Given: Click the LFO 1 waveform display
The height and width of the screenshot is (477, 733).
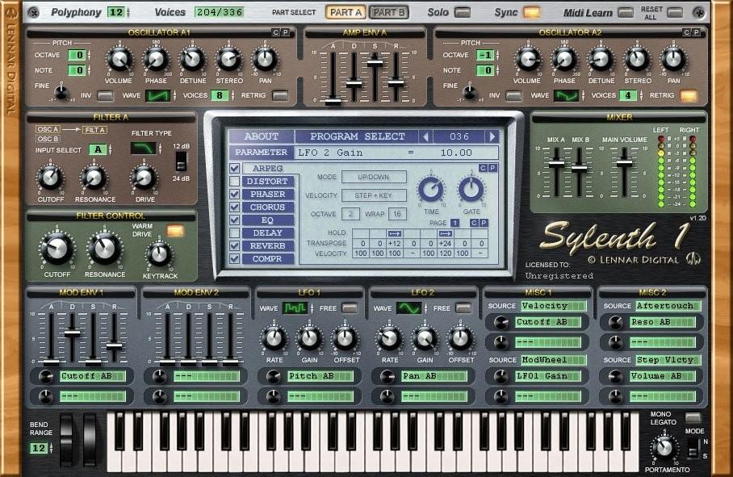Looking at the screenshot, I should 294,308.
